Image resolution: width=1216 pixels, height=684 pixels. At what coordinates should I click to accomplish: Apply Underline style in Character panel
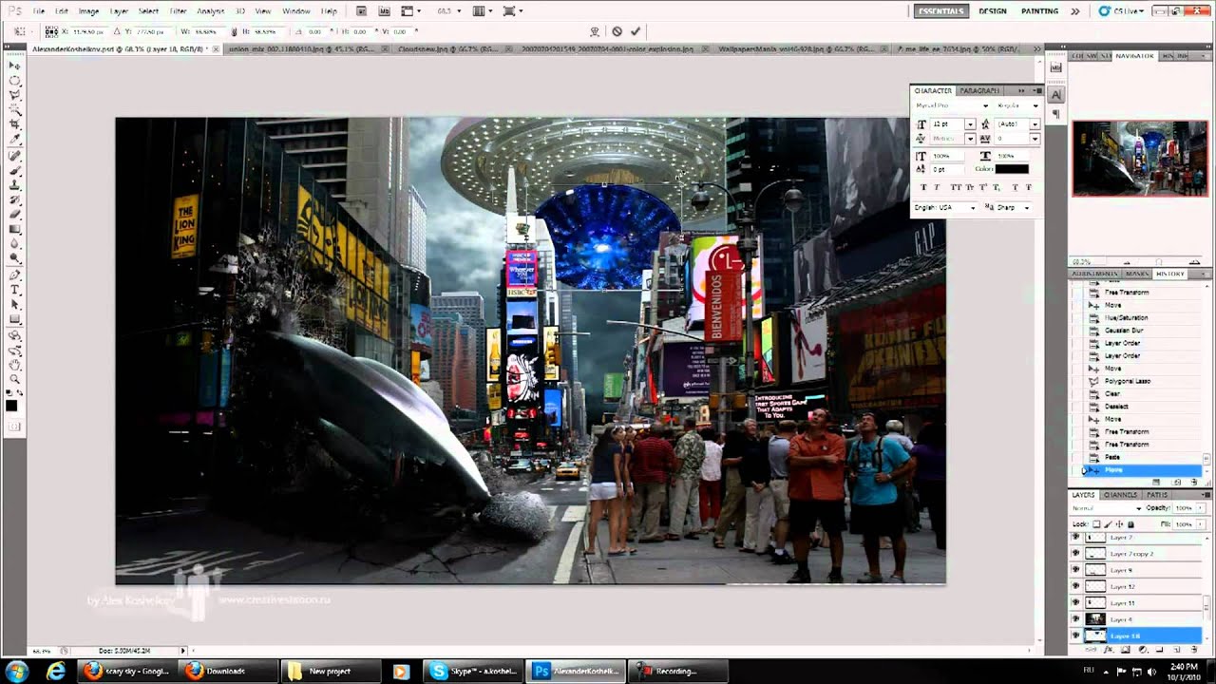point(1015,187)
